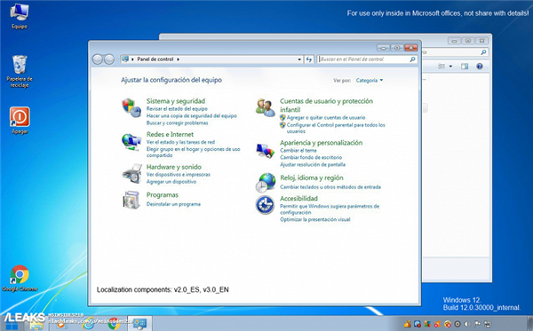Click the network icon in system tray
This screenshot has height=331, width=533.
[487, 324]
